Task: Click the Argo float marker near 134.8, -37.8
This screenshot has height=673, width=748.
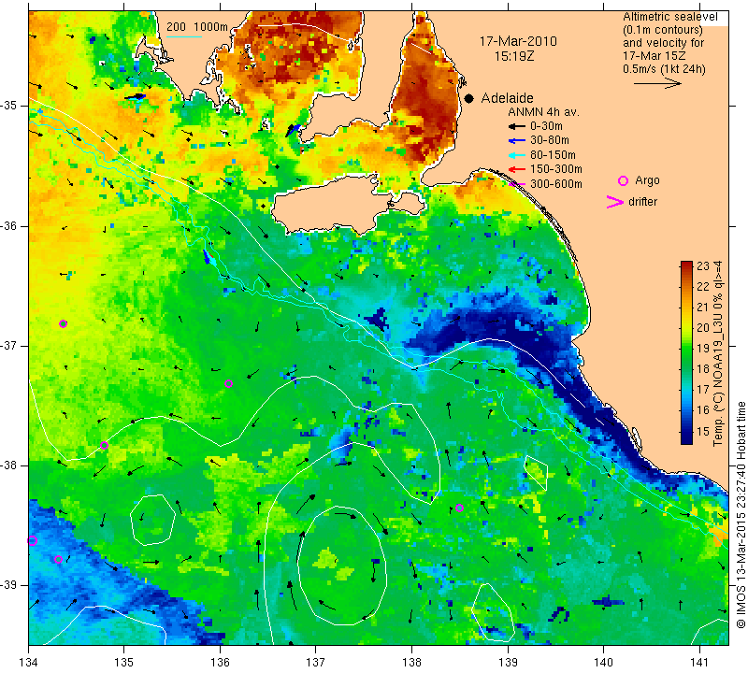Action: pyautogui.click(x=105, y=446)
